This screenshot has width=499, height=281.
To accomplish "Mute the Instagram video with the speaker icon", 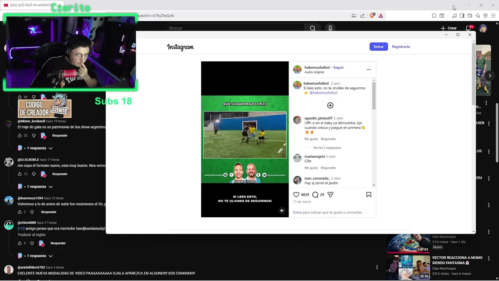I will point(282,210).
